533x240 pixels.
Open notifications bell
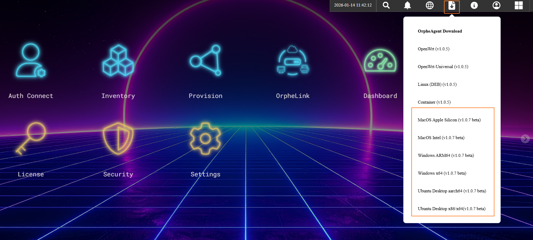[407, 5]
